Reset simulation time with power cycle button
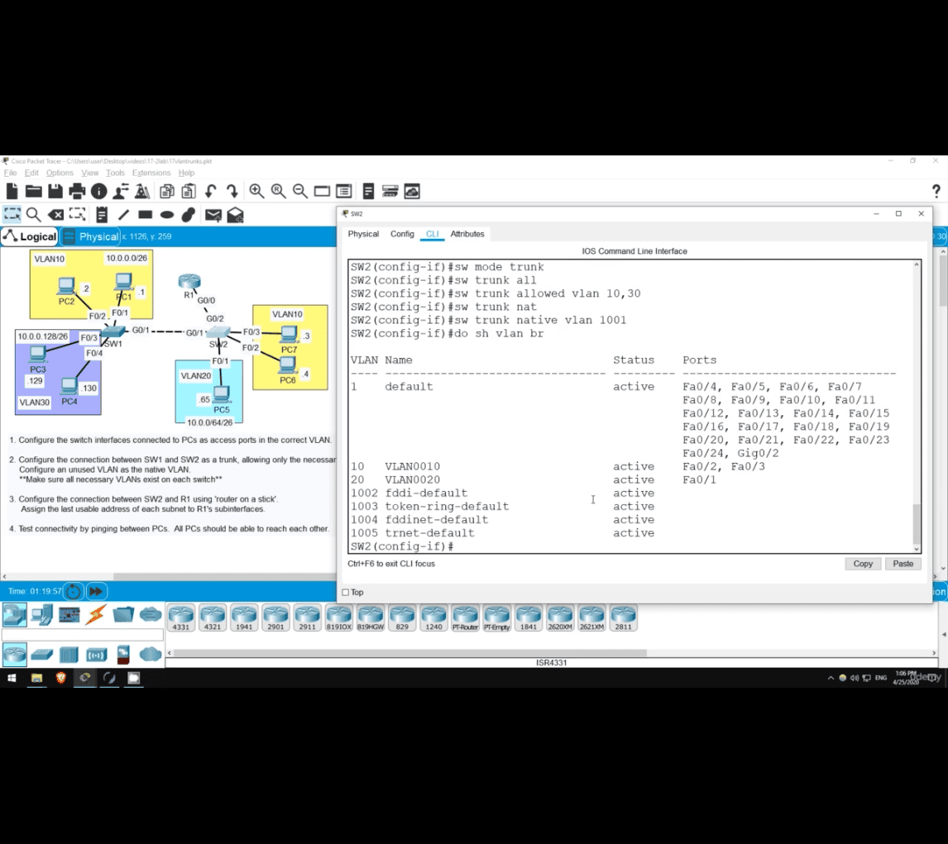This screenshot has width=948, height=844. point(73,592)
